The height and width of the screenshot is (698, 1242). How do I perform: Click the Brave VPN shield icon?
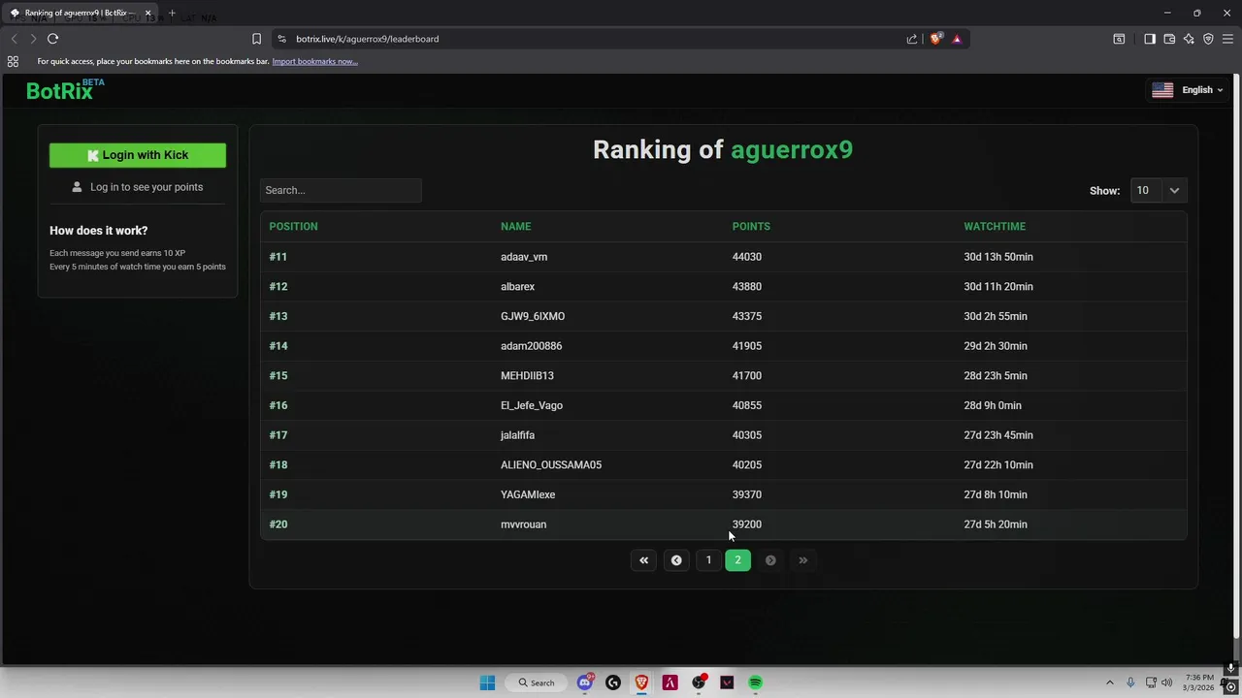(x=1208, y=39)
